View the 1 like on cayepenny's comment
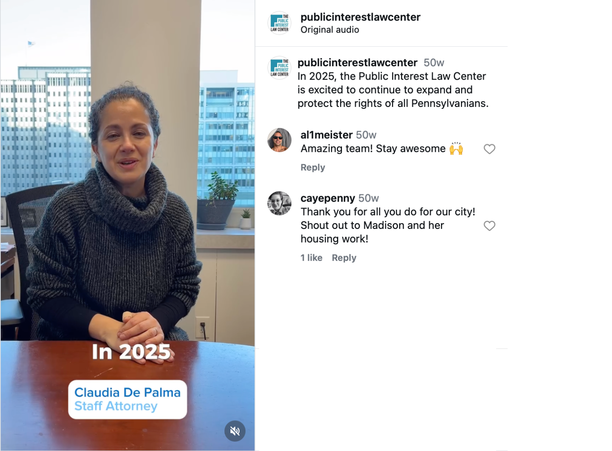Screen dimensions: 612x451 coord(311,258)
